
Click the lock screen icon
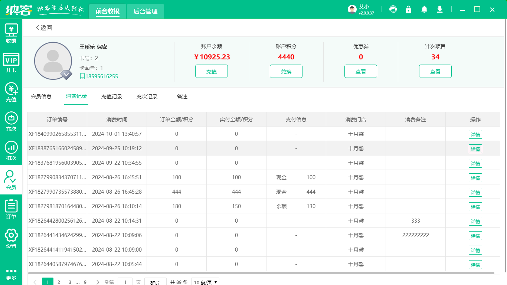pyautogui.click(x=409, y=10)
